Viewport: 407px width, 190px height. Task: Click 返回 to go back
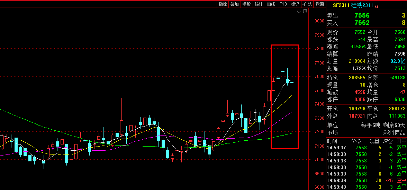[320, 4]
